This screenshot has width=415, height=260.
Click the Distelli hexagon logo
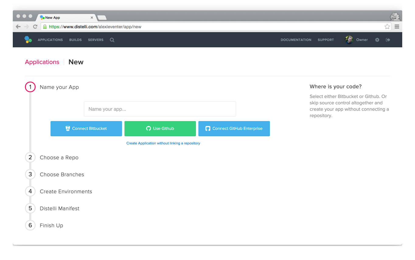tap(28, 40)
